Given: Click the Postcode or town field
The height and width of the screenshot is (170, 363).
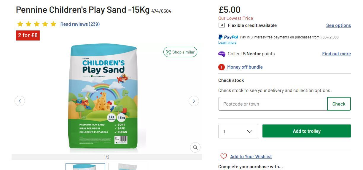Looking at the screenshot, I should coord(273,104).
